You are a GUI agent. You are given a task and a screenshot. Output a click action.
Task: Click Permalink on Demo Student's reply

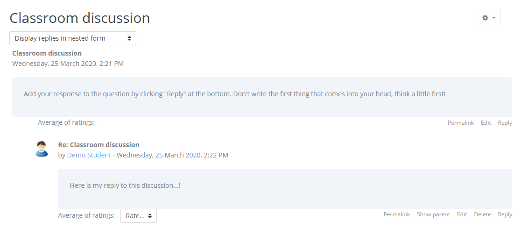point(396,214)
